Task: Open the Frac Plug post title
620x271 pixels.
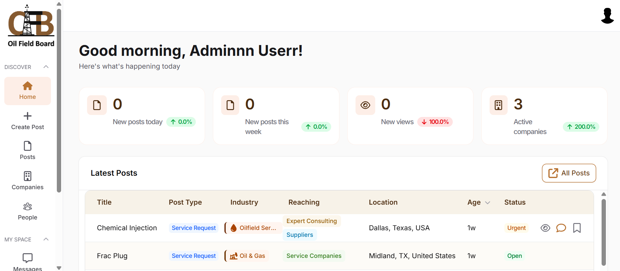Action: pos(112,256)
